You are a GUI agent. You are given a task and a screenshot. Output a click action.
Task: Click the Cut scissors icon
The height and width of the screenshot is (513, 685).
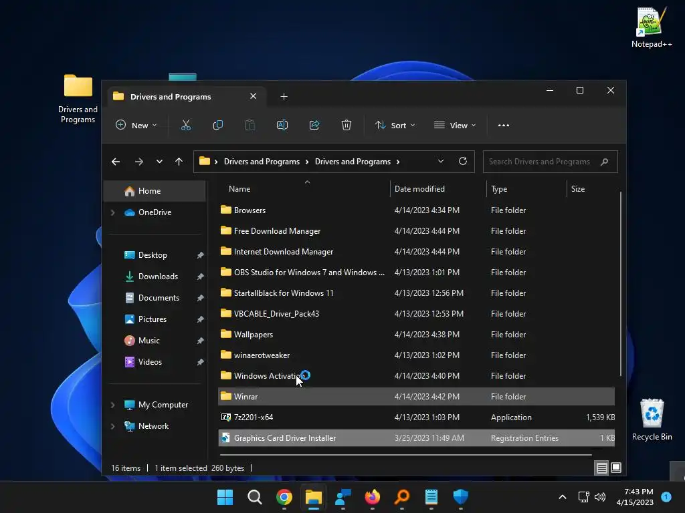186,125
